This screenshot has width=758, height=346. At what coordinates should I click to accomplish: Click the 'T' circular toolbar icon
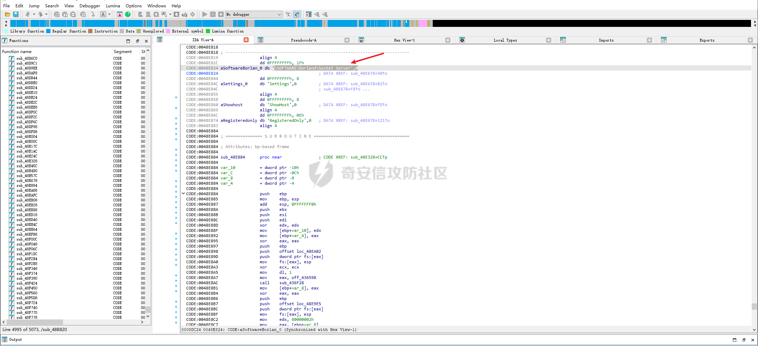pos(65,14)
